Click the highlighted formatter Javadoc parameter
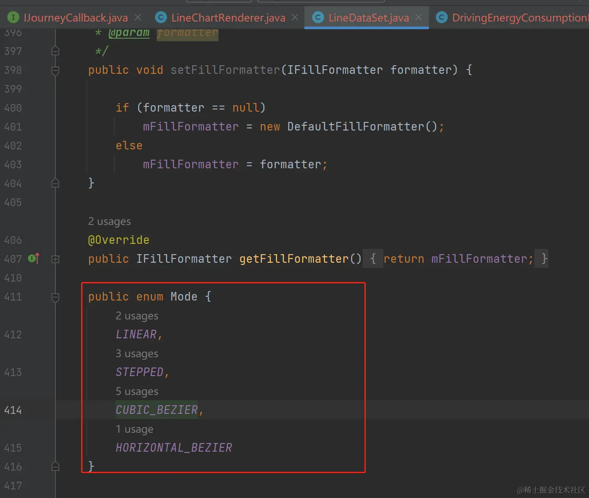589x498 pixels. pyautogui.click(x=188, y=33)
